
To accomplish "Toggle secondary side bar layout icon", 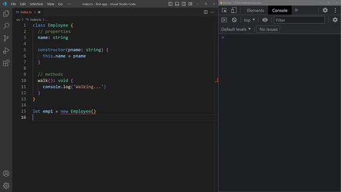I will point(184,4).
